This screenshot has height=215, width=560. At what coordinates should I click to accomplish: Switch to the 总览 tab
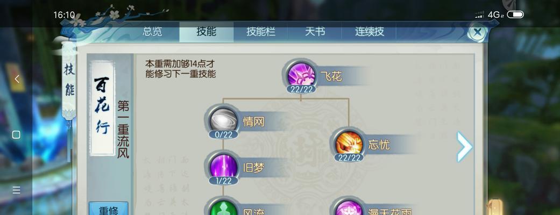point(152,31)
